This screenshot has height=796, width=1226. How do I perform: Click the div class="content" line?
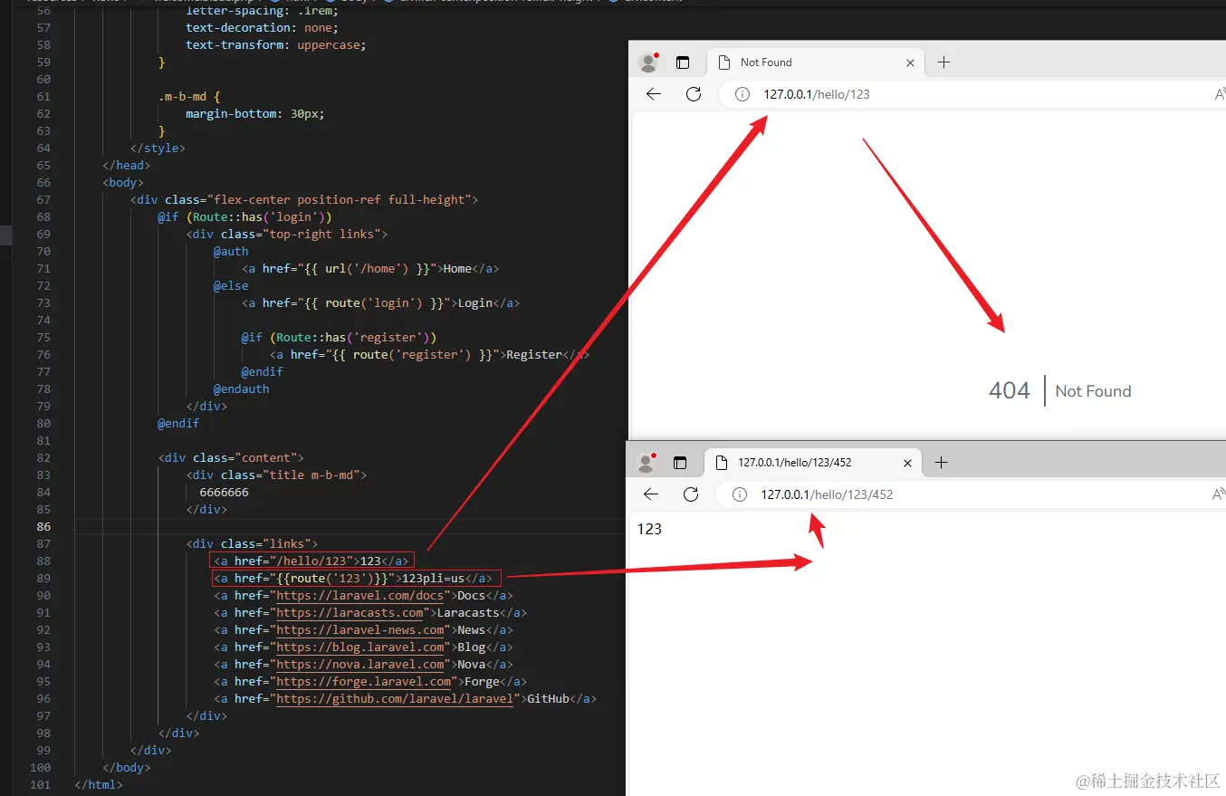[231, 458]
